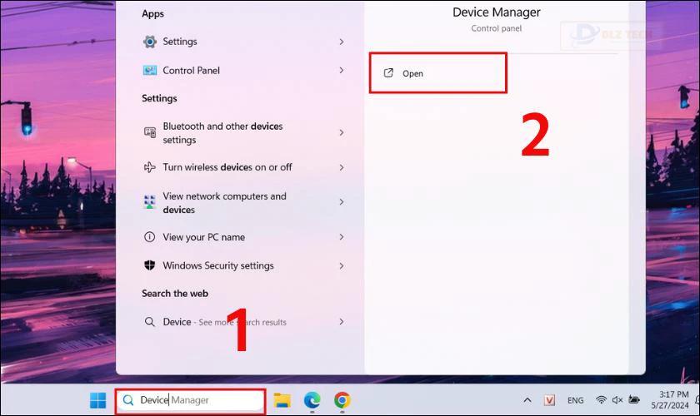700x416 pixels.
Task: Click the Apps section heading
Action: coord(152,13)
